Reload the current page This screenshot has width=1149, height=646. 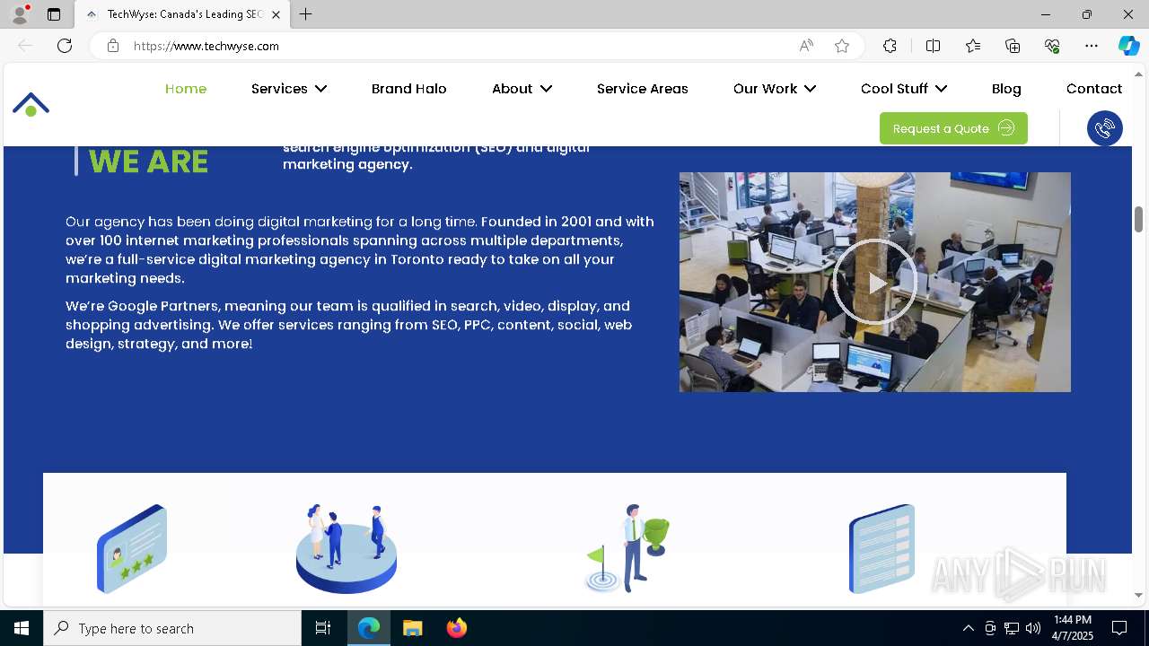(65, 46)
